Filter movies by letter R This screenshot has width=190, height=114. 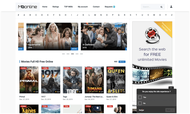[x=125, y=15]
